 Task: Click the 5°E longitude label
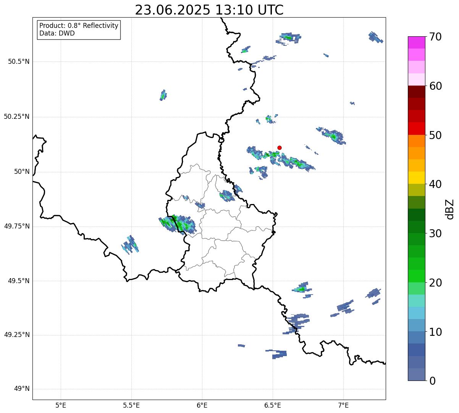tap(61, 405)
